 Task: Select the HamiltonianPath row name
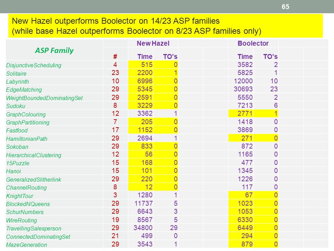(27, 139)
